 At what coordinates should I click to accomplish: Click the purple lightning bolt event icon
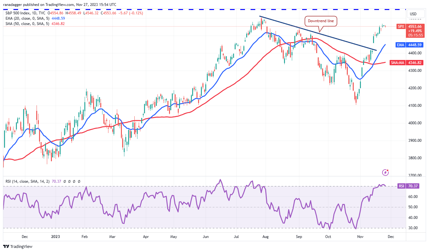[x=386, y=172]
